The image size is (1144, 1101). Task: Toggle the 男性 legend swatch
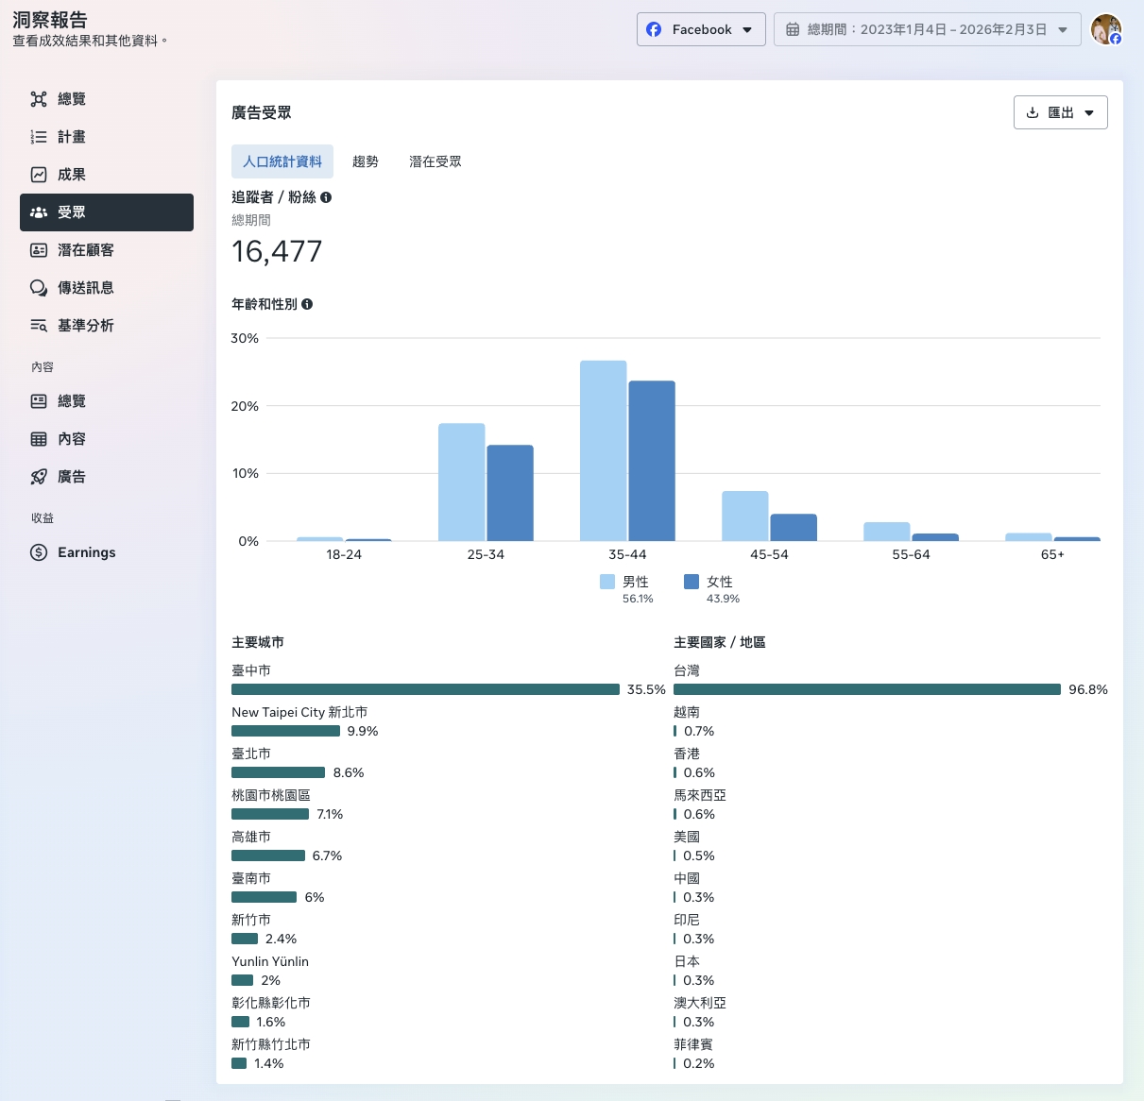pos(607,582)
